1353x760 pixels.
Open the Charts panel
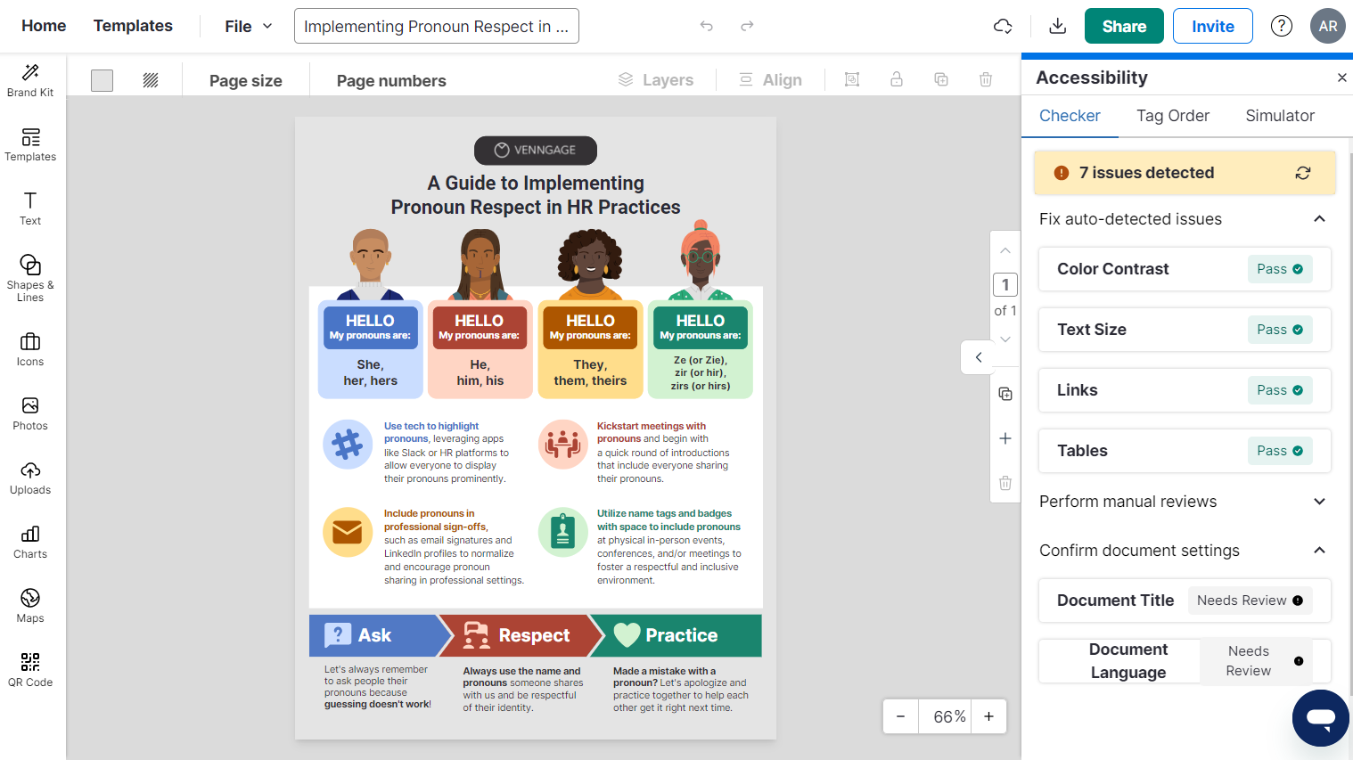[x=29, y=541]
